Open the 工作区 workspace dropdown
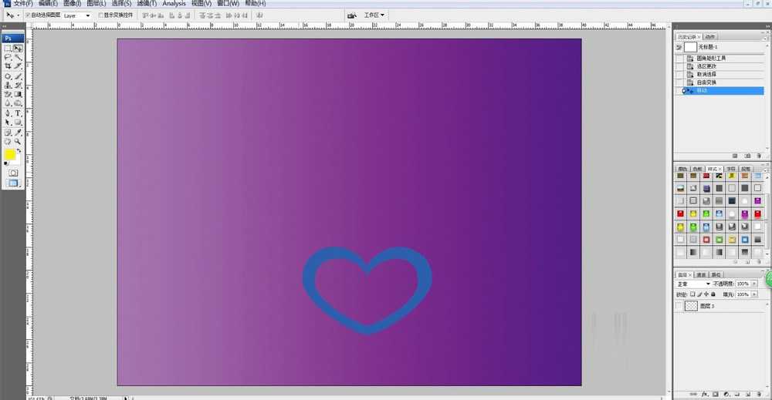 (374, 15)
